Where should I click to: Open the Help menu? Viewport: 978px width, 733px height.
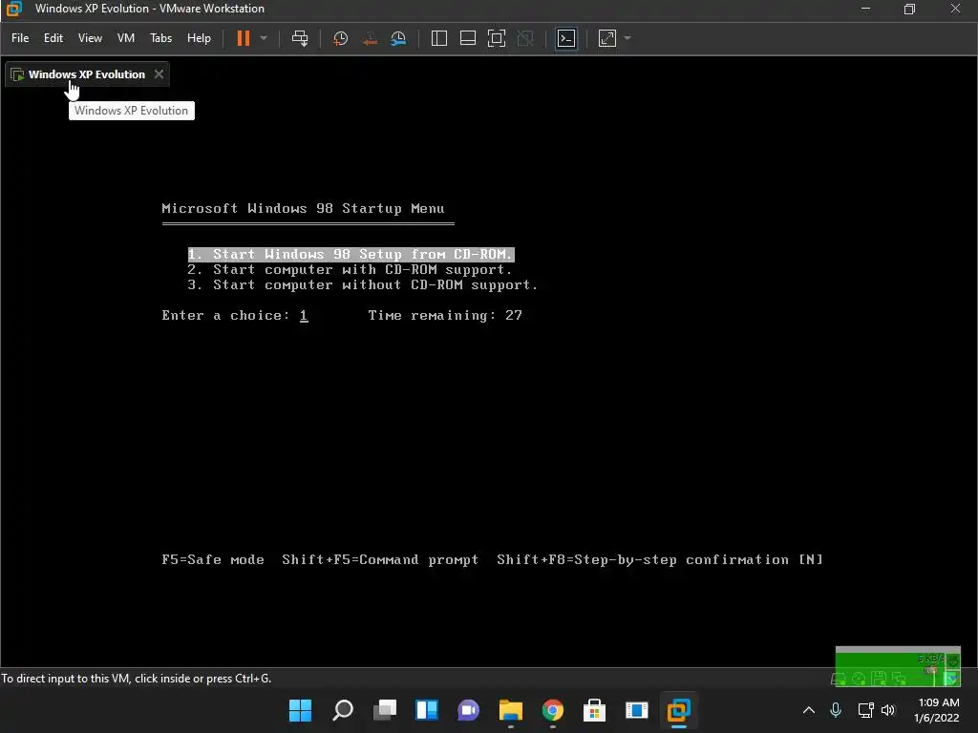pos(199,38)
